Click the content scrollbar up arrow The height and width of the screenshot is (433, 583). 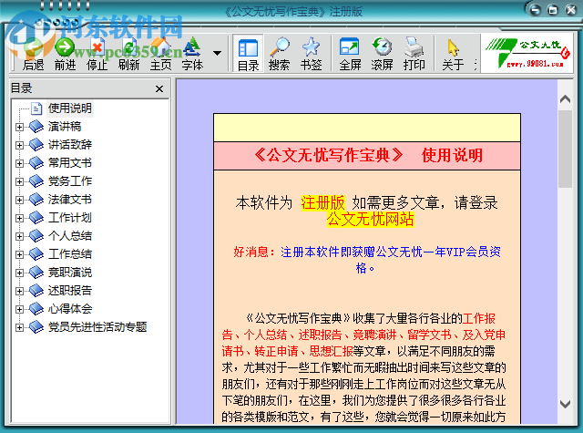(565, 98)
